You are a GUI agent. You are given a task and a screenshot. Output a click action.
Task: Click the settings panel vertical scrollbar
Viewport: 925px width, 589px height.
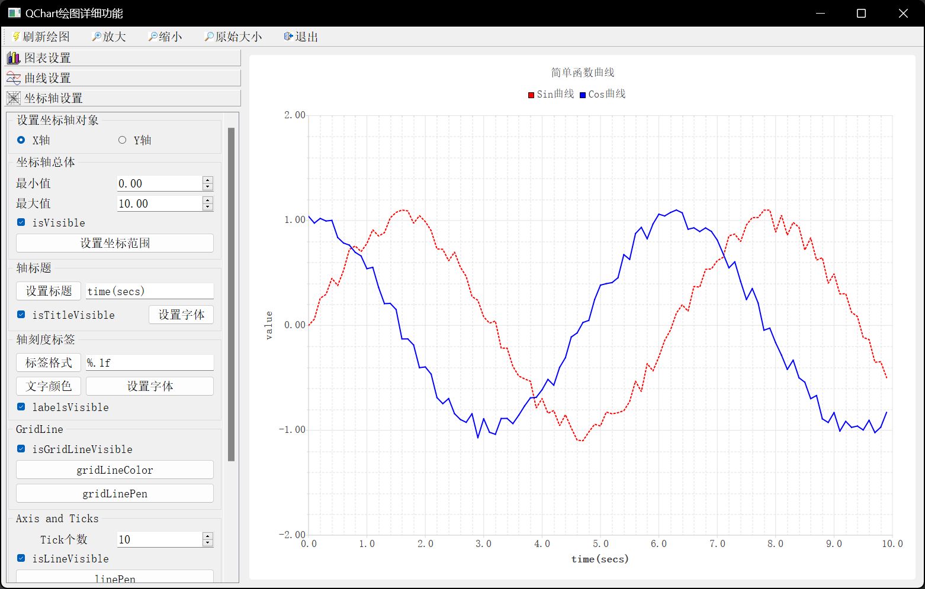[231, 294]
